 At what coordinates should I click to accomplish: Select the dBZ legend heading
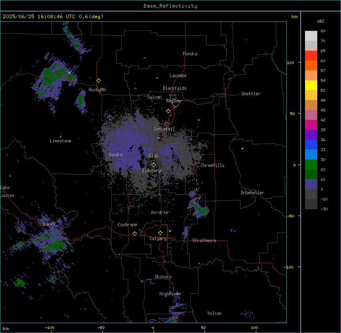coord(320,21)
